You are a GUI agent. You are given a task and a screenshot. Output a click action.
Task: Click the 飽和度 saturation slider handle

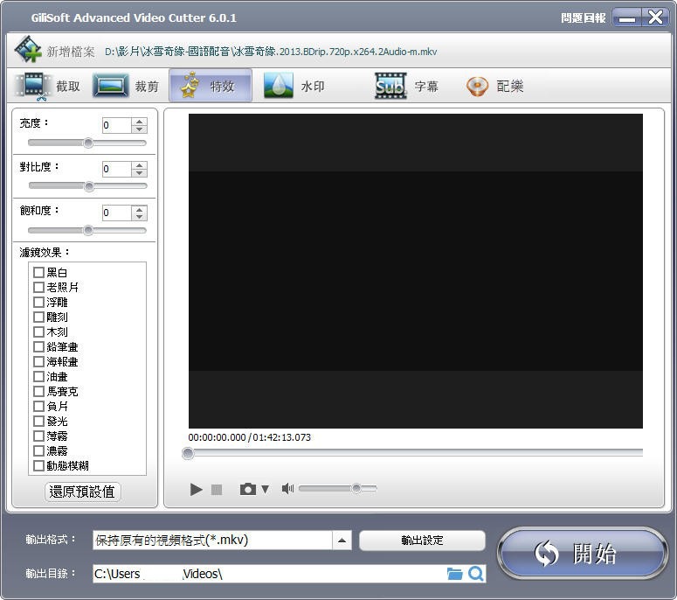[x=88, y=230]
